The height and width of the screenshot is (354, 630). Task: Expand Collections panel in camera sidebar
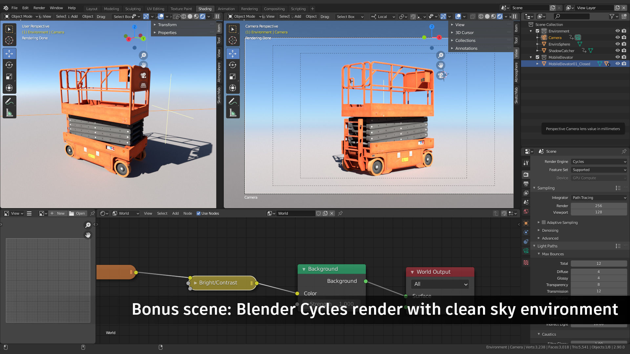click(x=465, y=41)
